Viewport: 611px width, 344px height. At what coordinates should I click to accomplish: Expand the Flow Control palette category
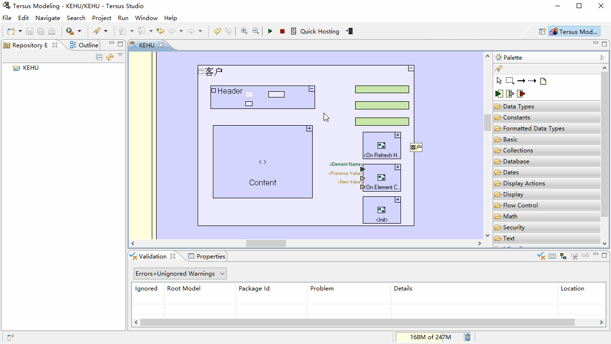click(x=520, y=205)
